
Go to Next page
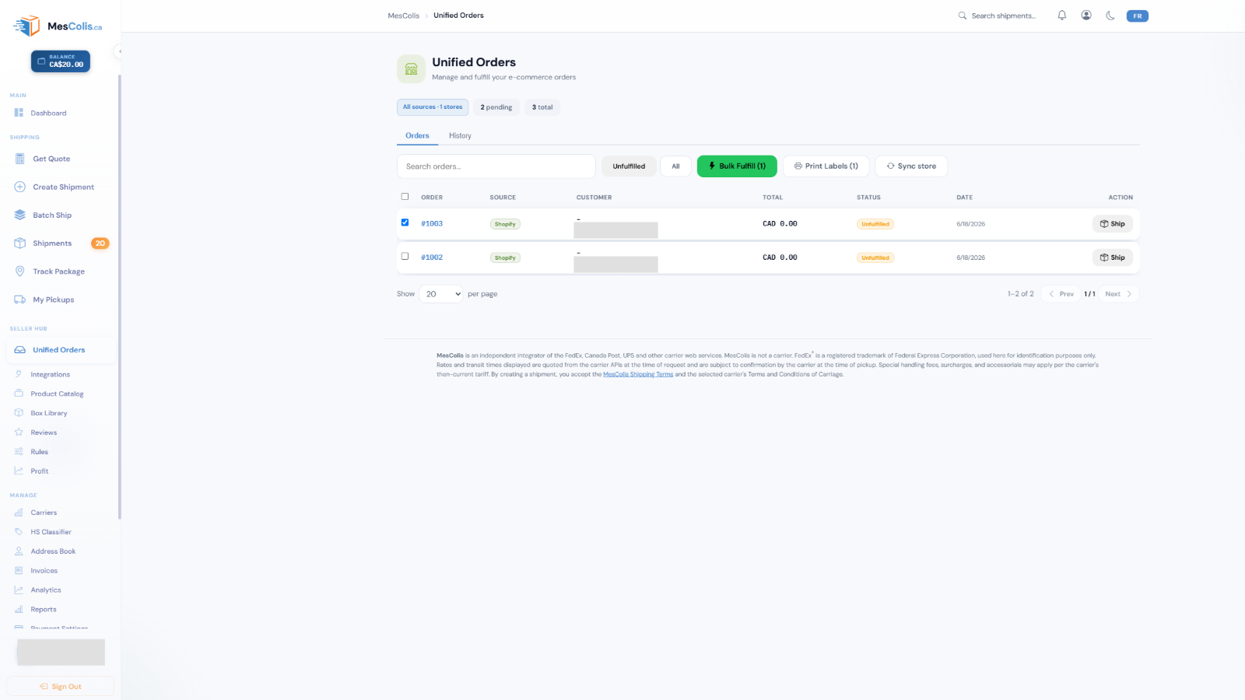pos(1119,294)
